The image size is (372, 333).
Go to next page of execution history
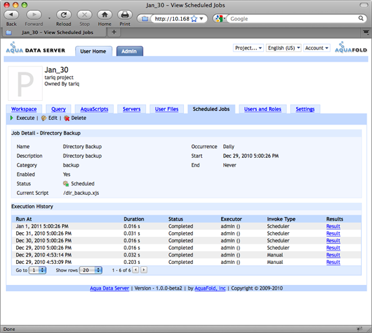coord(144,270)
